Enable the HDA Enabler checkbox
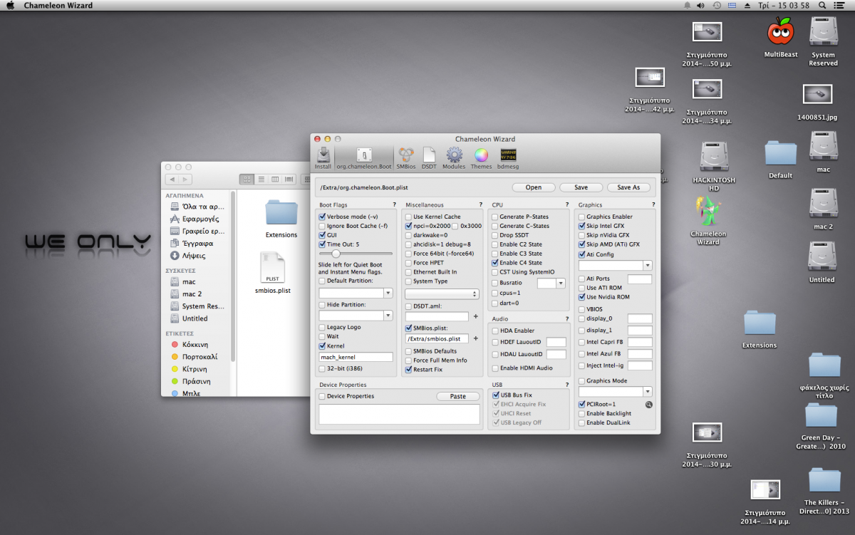Viewport: 855px width, 535px height. 494,331
